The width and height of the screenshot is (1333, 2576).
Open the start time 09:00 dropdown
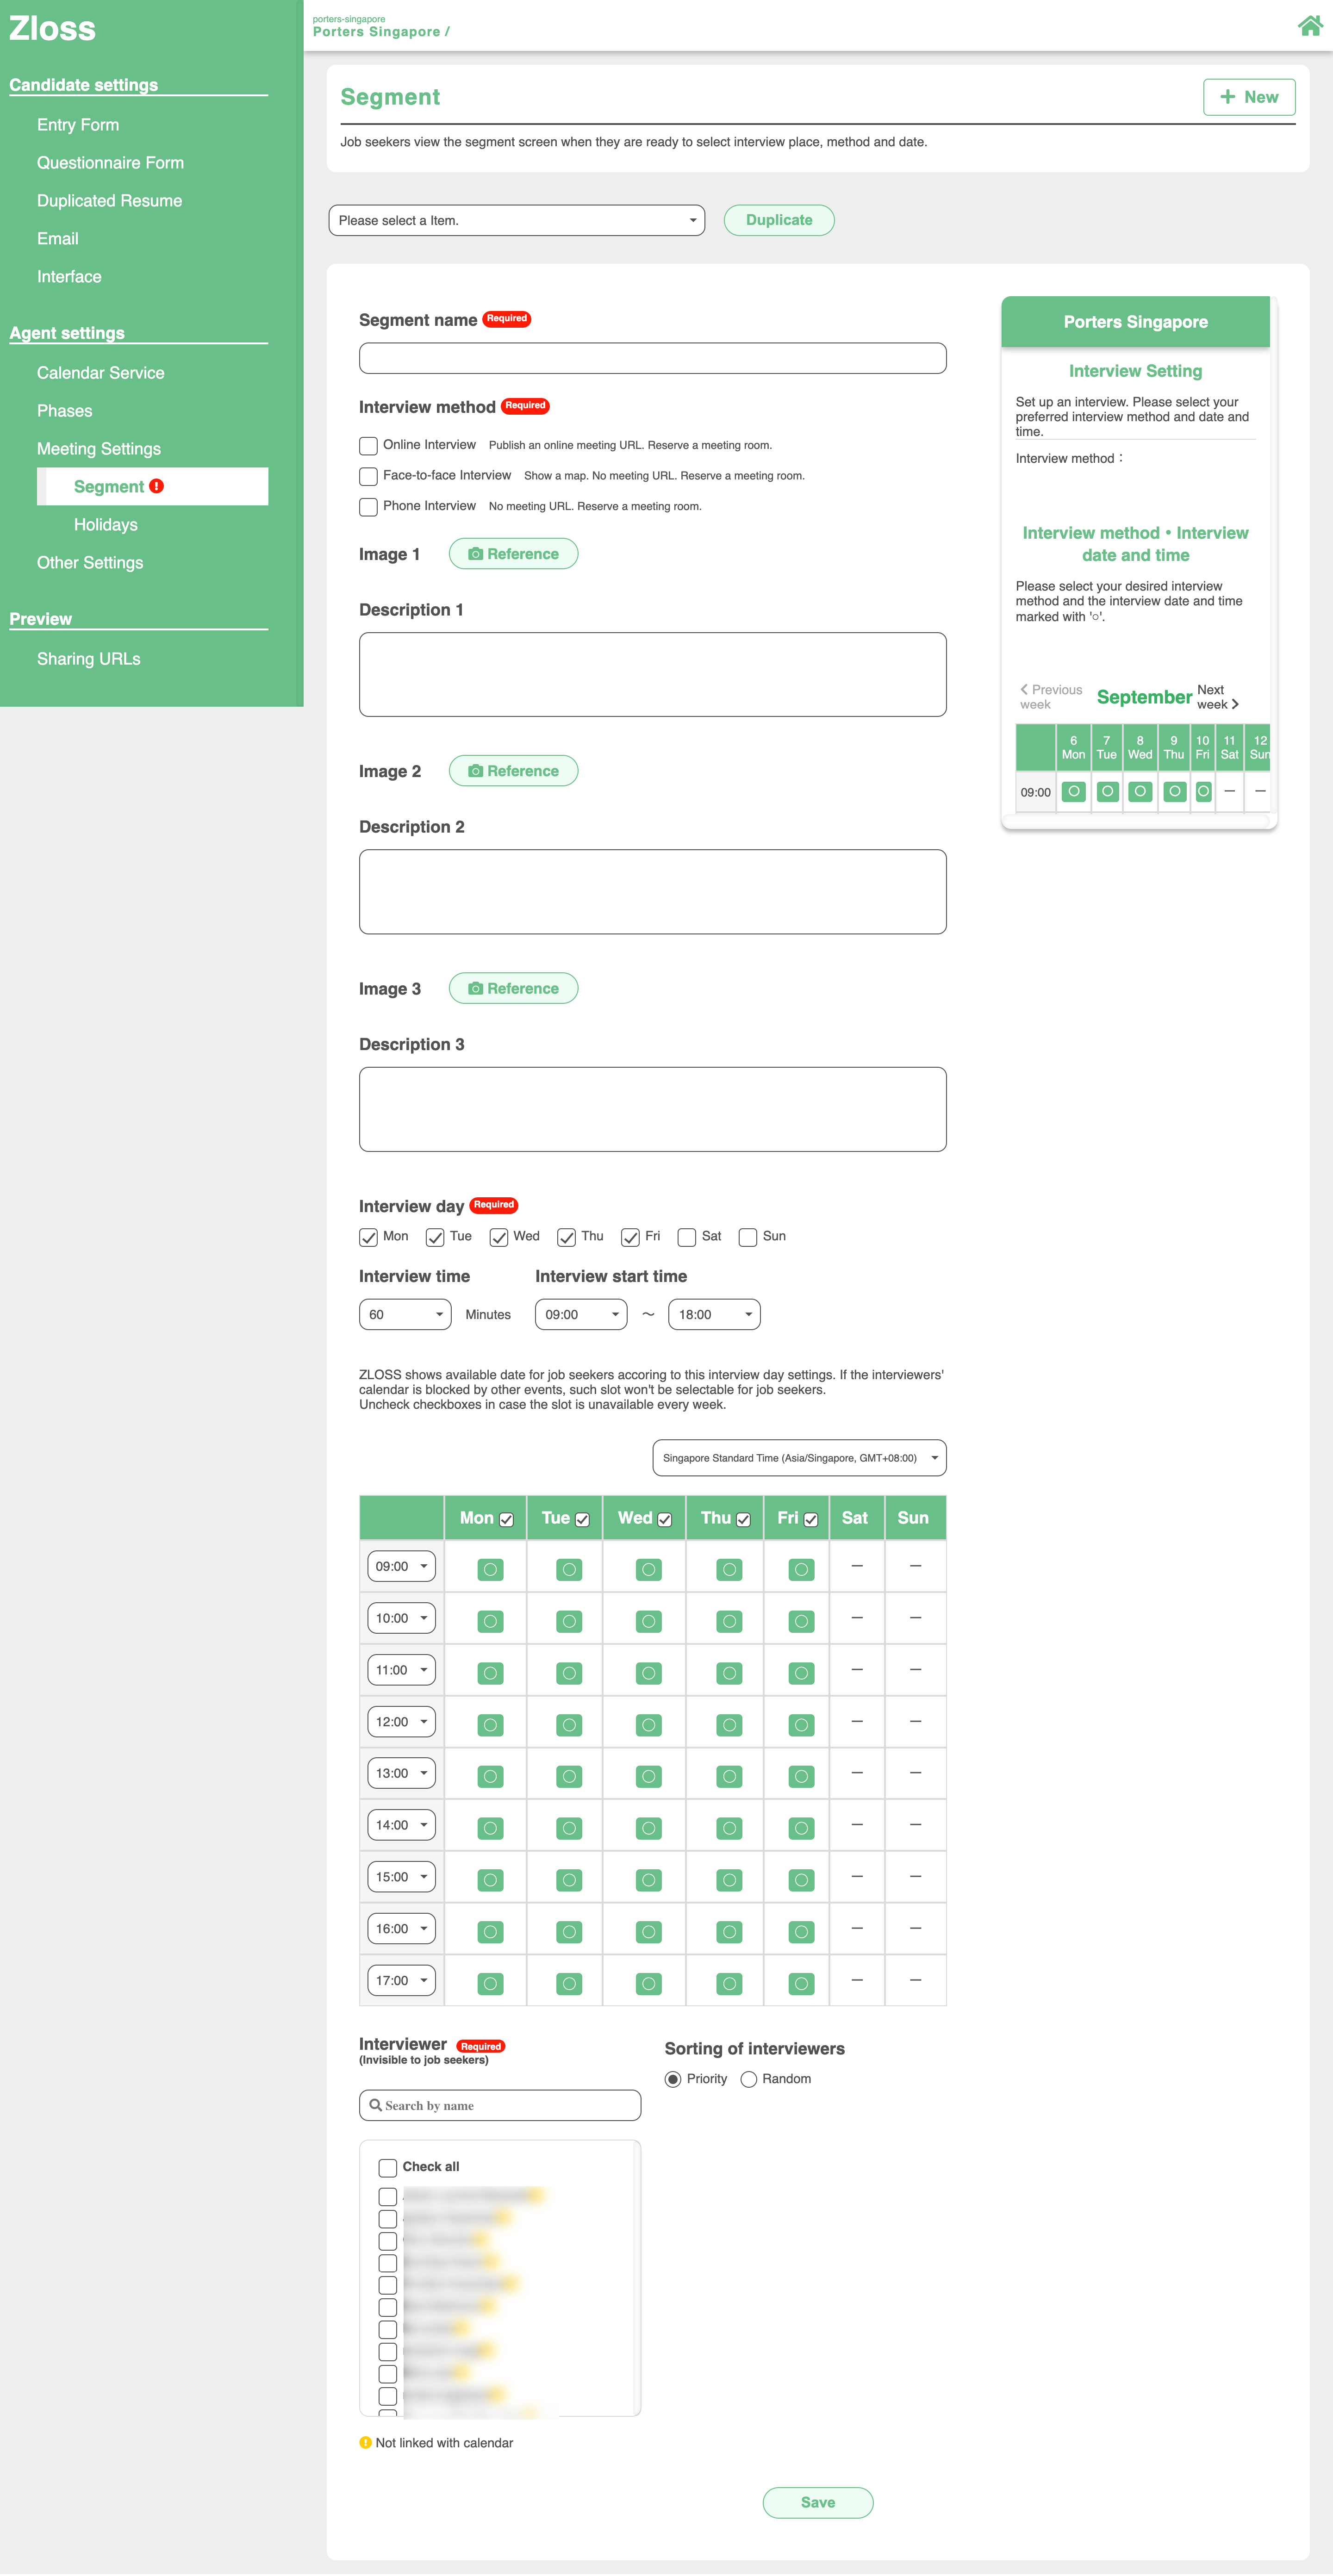[581, 1314]
